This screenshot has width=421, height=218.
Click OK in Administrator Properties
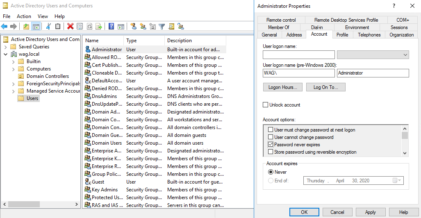(x=304, y=212)
